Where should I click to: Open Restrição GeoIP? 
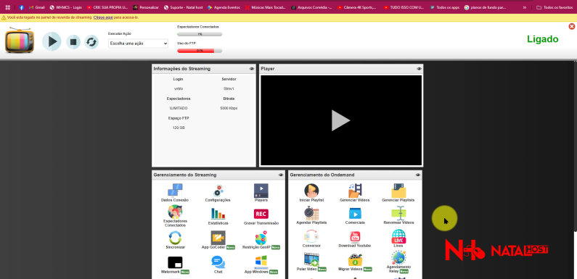tap(261, 241)
